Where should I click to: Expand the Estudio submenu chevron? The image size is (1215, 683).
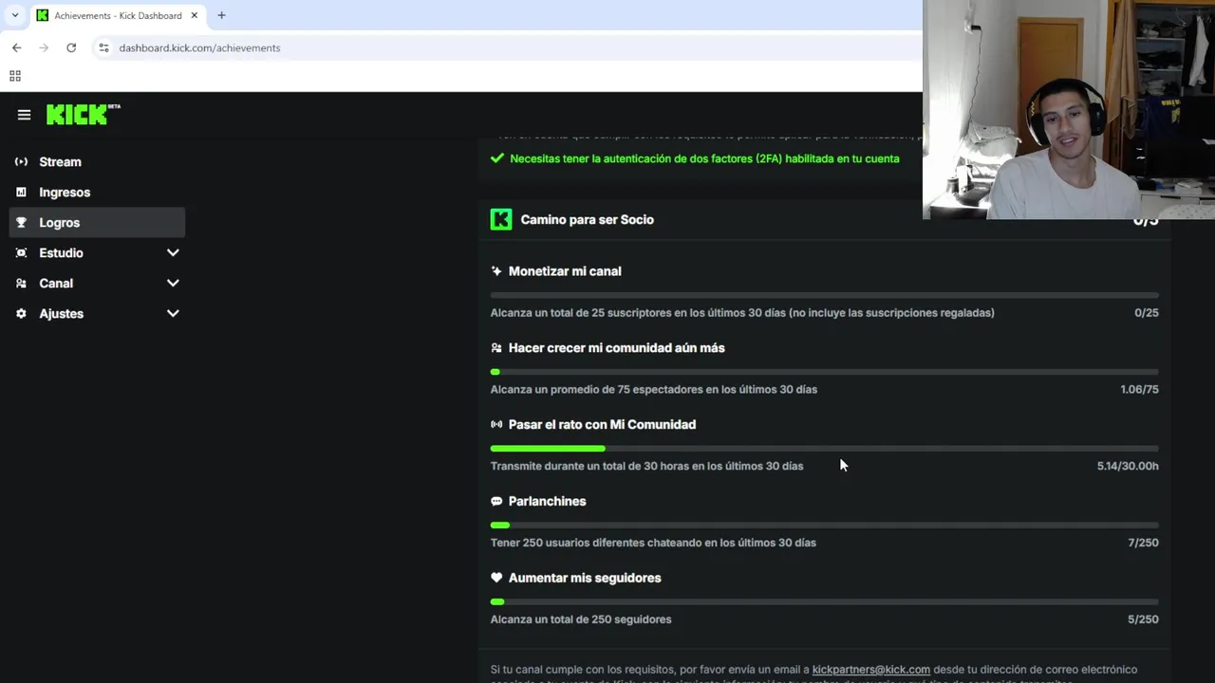coord(173,253)
